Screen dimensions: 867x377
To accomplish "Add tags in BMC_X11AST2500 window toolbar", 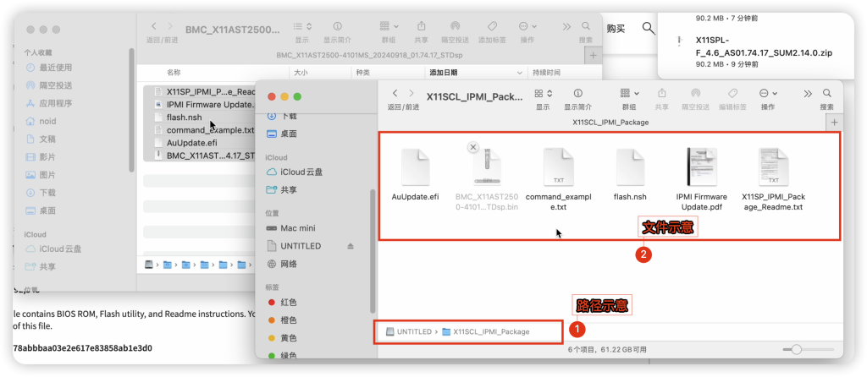I will [x=492, y=26].
